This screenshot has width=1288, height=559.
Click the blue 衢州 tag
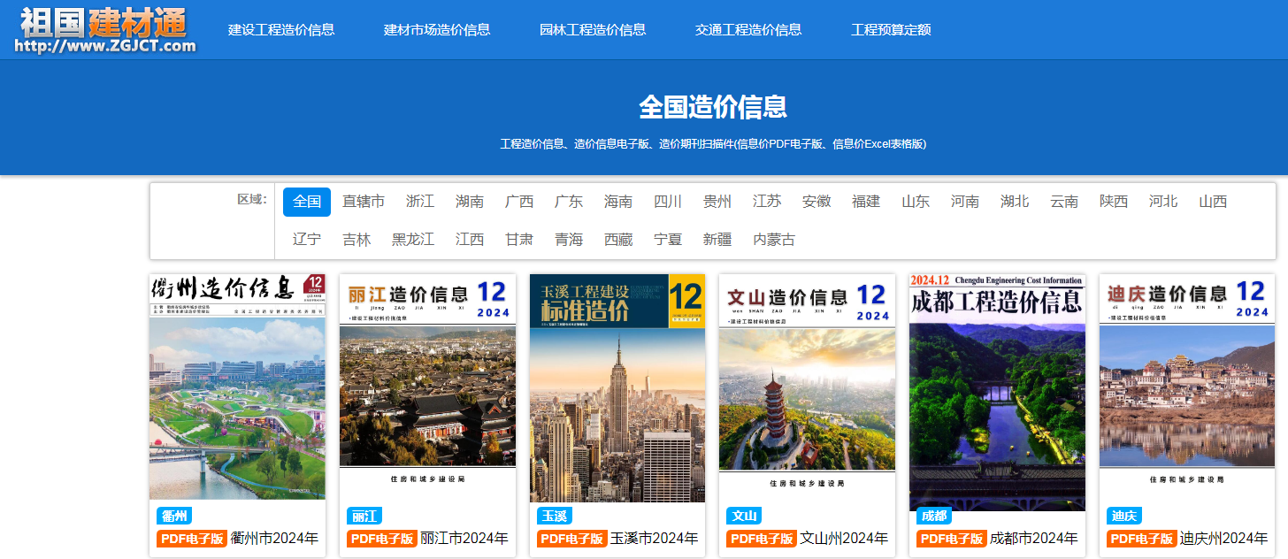tap(174, 516)
